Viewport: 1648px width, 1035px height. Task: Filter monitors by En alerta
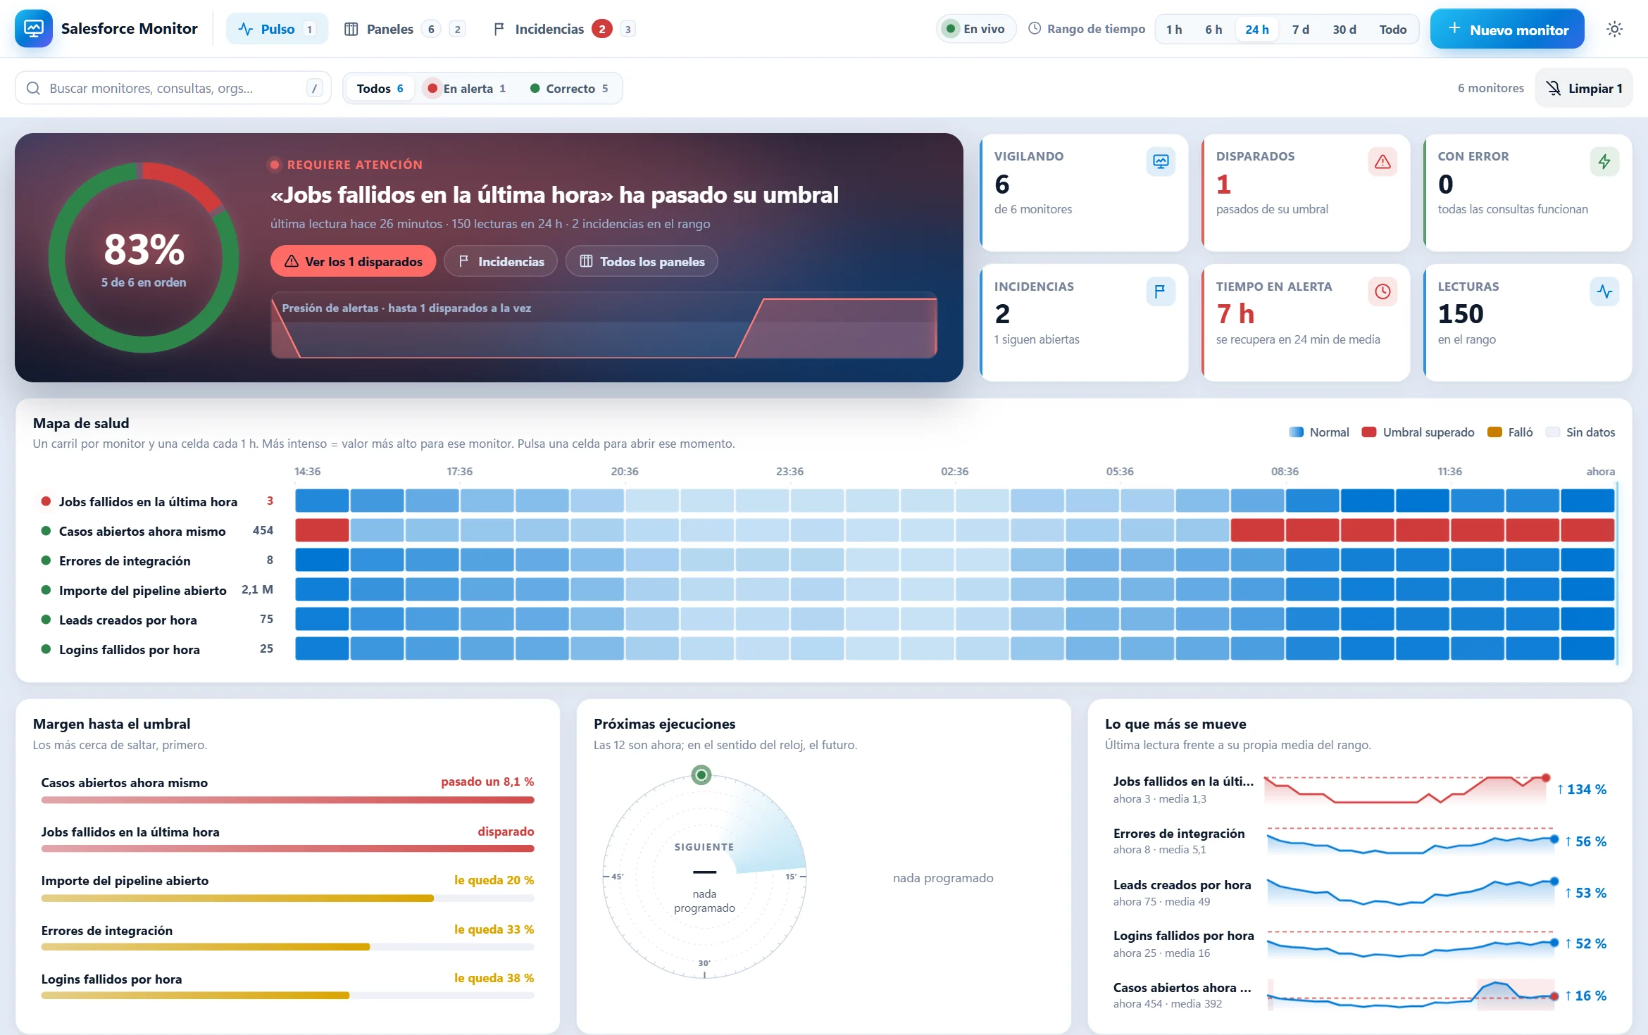(x=468, y=88)
